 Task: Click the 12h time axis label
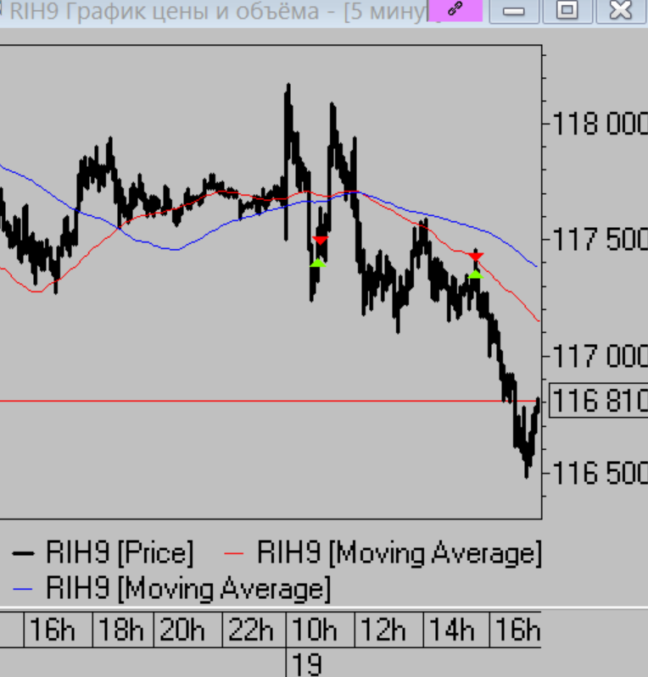[x=385, y=630]
